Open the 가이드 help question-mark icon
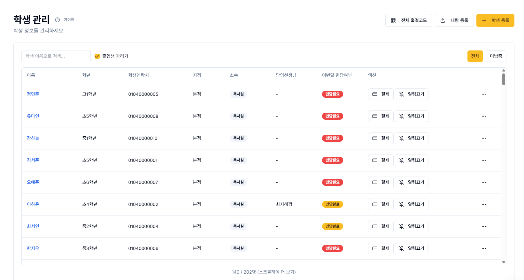524x280 pixels. click(58, 20)
